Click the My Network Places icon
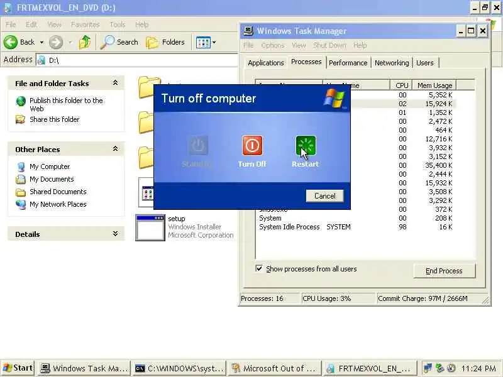Image resolution: width=503 pixels, height=377 pixels. coord(21,204)
